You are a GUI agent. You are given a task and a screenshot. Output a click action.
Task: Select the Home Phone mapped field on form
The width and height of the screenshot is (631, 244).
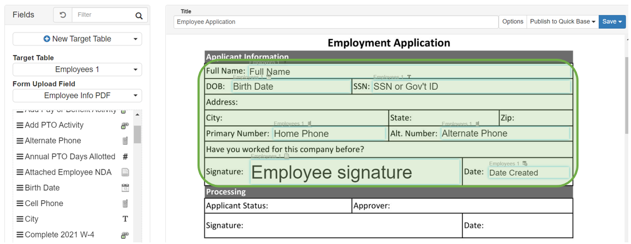[329, 133]
